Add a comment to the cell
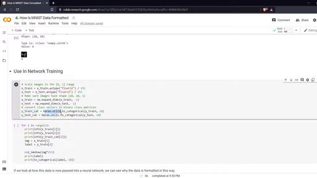 tap(302, 80)
